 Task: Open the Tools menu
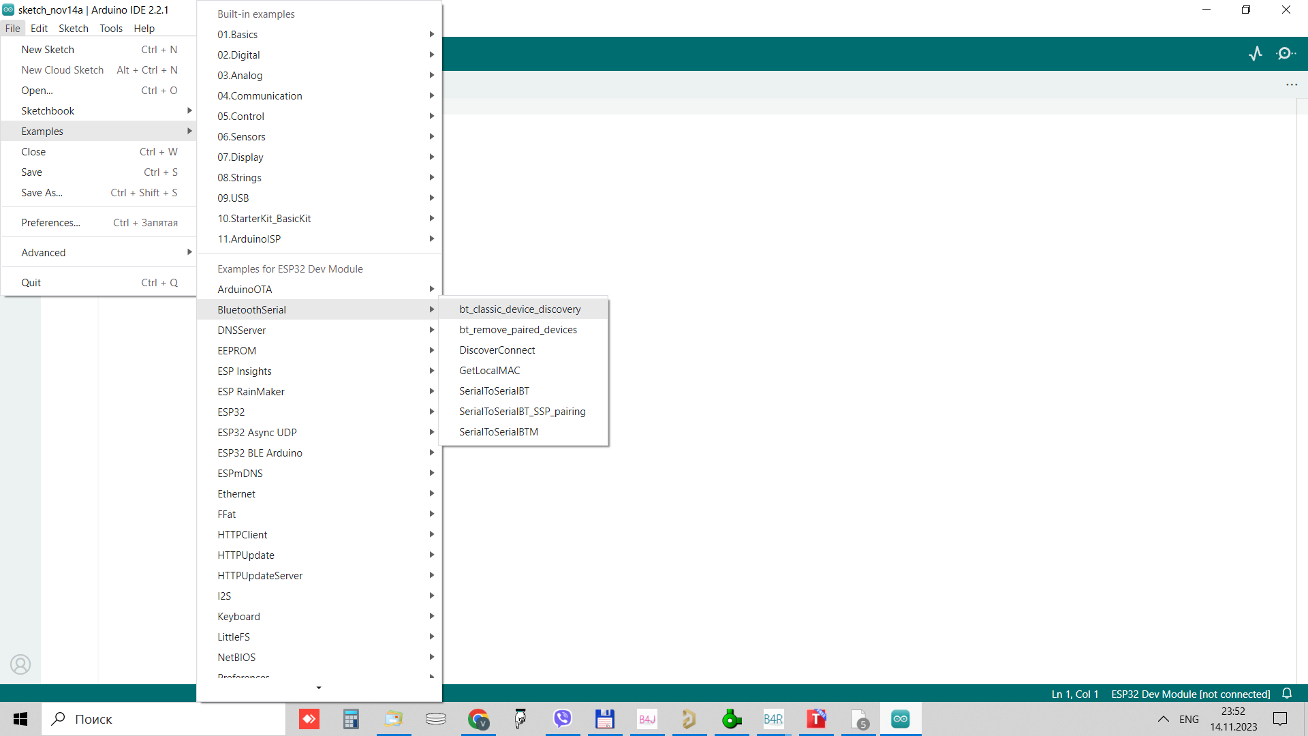(x=111, y=29)
